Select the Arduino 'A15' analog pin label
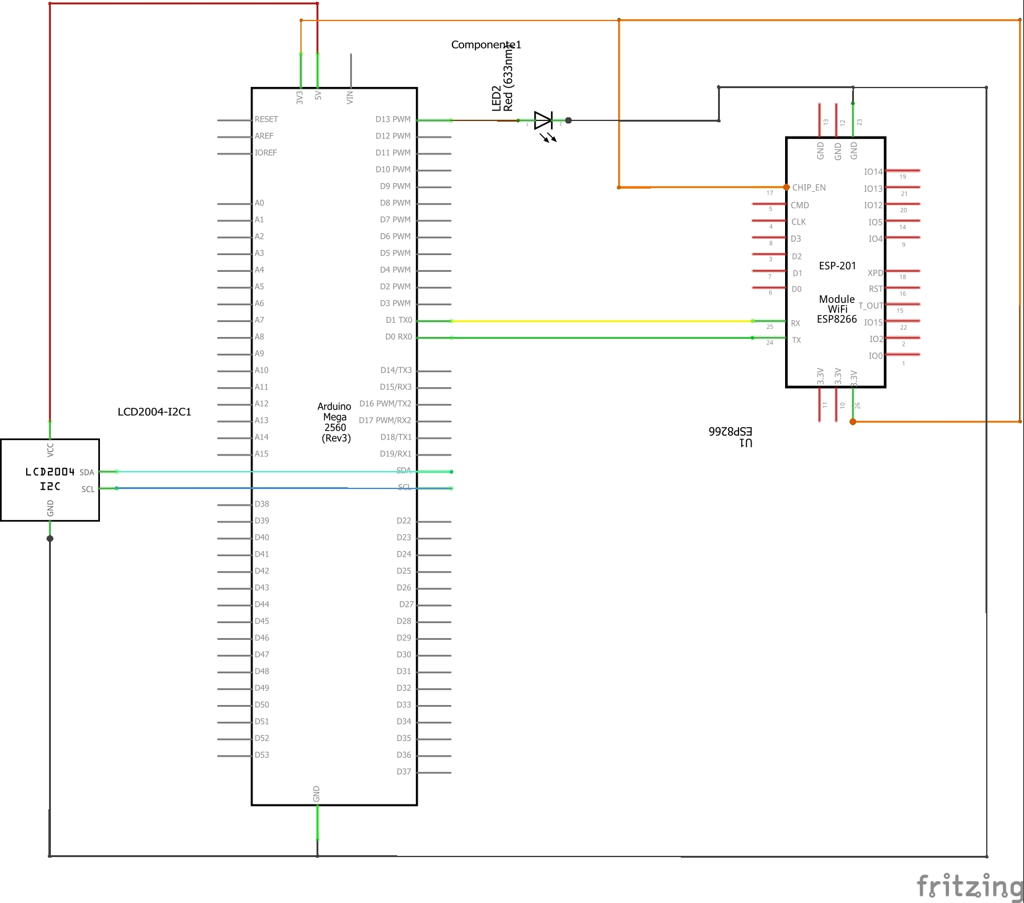The image size is (1024, 903). [261, 454]
